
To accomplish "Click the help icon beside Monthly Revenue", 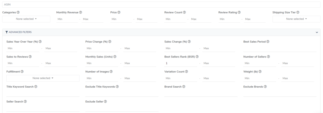I will click(80, 13).
